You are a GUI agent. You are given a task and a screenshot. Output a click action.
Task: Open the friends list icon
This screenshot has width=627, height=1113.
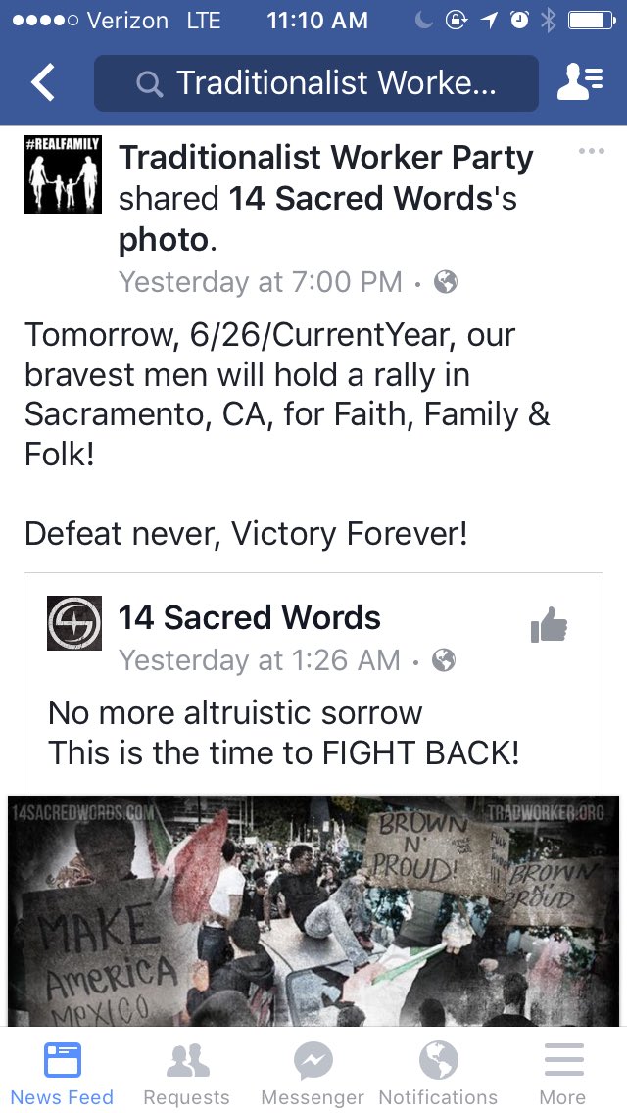coord(580,82)
